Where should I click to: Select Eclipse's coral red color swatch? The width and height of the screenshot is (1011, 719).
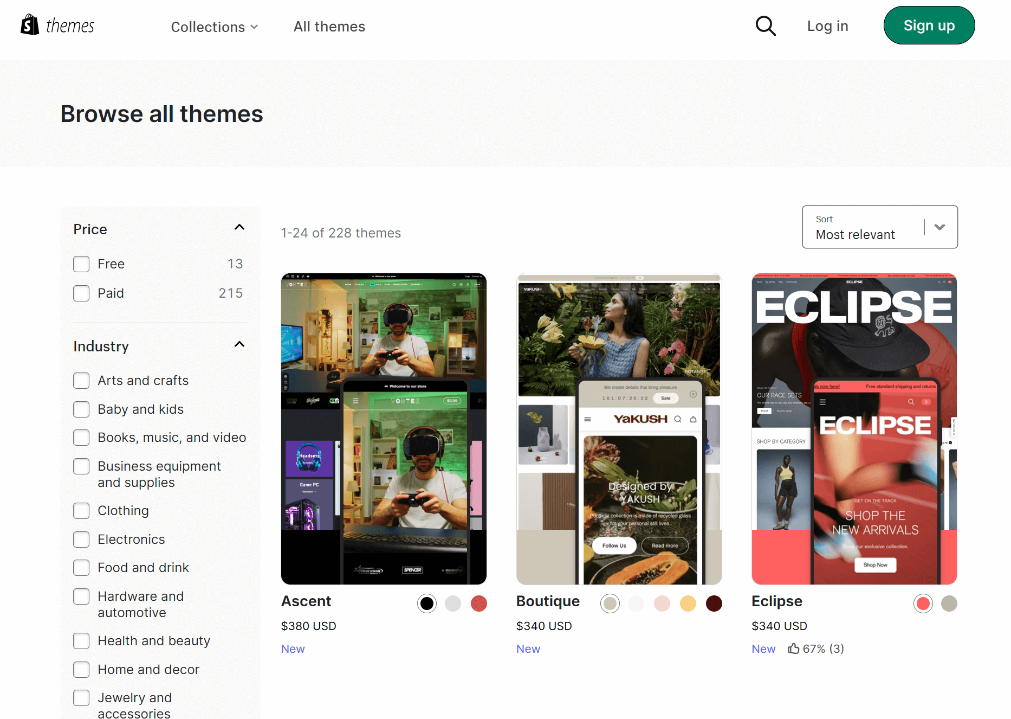click(x=923, y=604)
